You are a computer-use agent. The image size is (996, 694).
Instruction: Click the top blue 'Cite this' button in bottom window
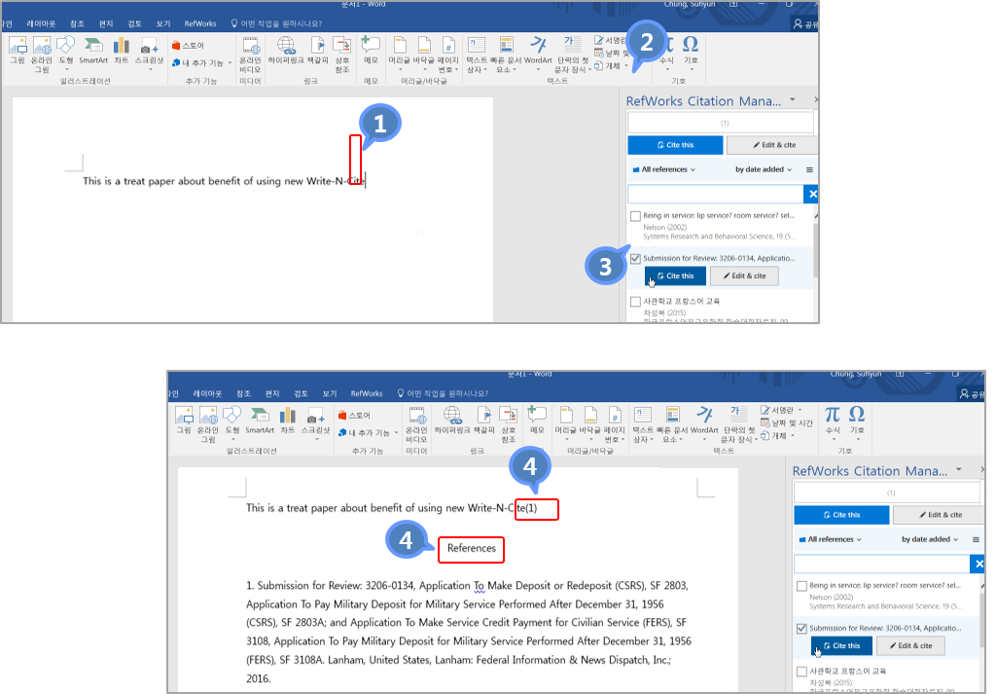pos(841,515)
